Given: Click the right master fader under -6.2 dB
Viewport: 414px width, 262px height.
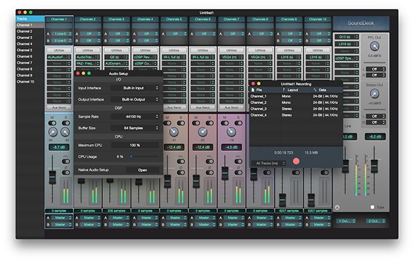Looking at the screenshot, I should pyautogui.click(x=374, y=165).
